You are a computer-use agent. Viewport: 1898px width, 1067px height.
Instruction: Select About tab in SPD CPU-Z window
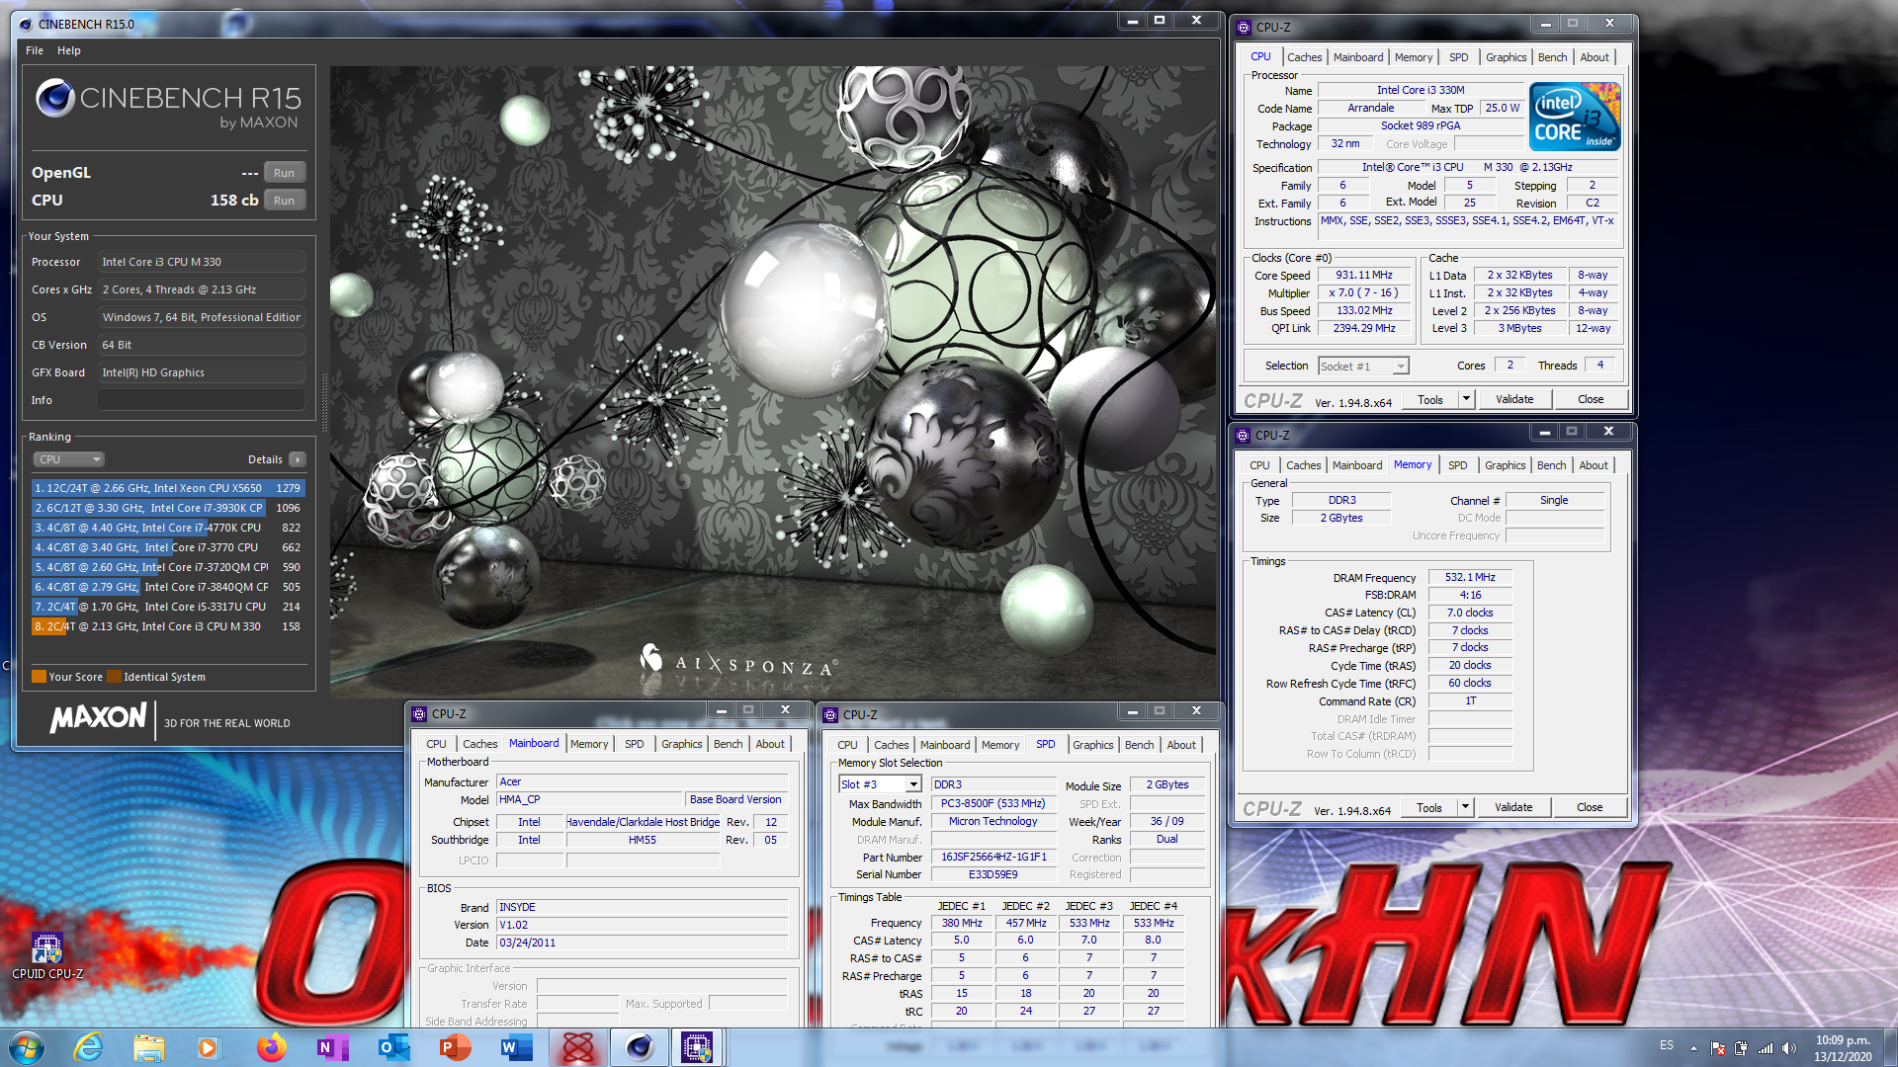coord(1181,745)
